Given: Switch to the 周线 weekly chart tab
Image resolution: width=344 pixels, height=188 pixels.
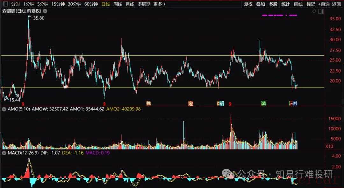Looking at the screenshot, I should 118,4.
